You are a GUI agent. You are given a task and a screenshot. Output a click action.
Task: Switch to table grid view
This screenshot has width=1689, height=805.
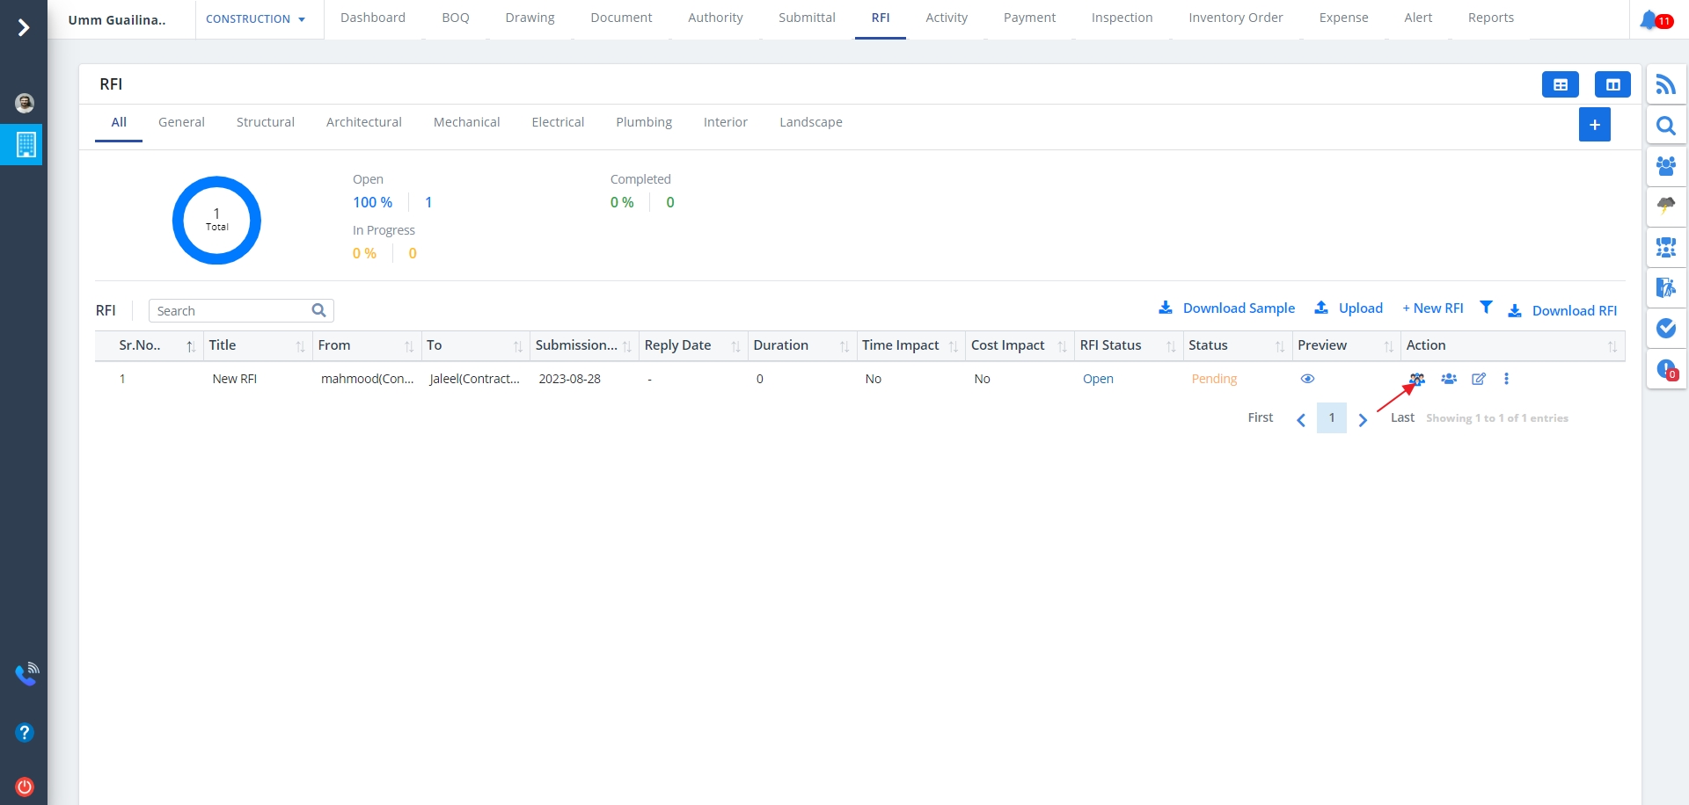pyautogui.click(x=1560, y=84)
